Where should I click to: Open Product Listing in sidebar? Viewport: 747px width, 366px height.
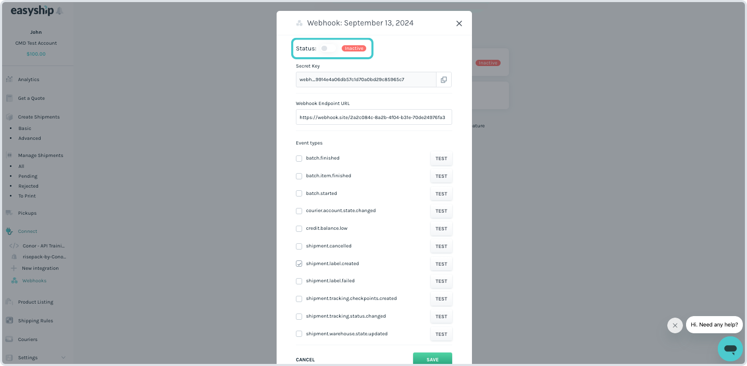pyautogui.click(x=35, y=302)
